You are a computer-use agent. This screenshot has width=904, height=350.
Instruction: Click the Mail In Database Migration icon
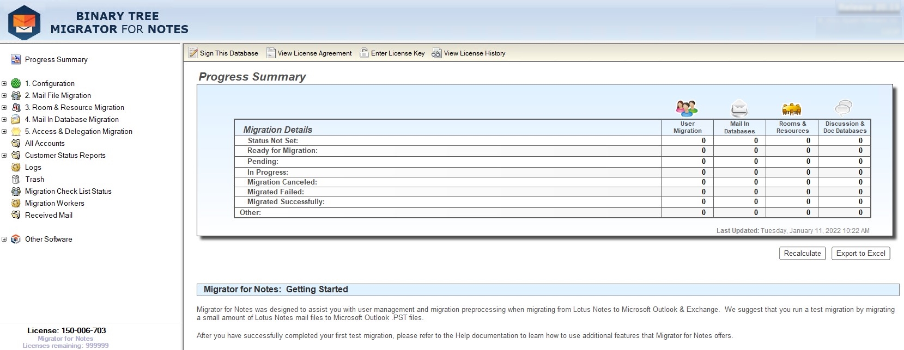click(16, 119)
